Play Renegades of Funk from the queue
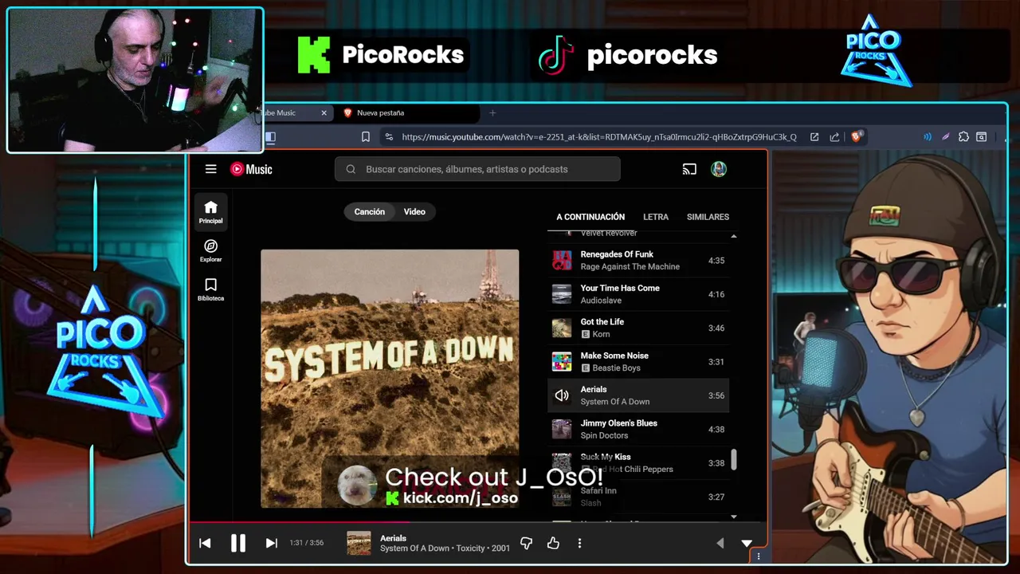This screenshot has width=1020, height=574. (638, 261)
